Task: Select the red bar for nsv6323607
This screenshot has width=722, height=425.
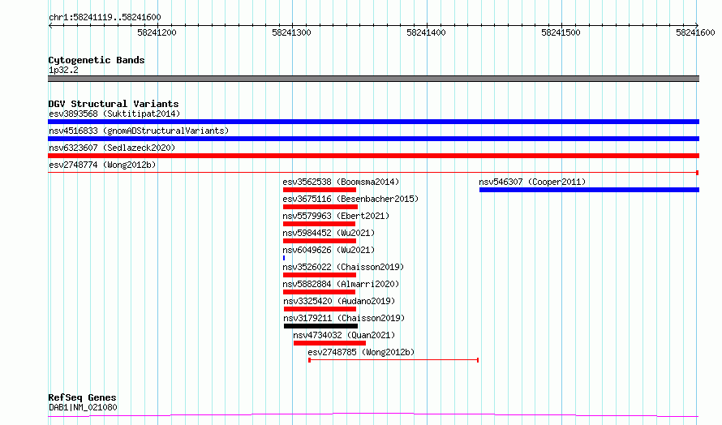Action: pyautogui.click(x=373, y=156)
